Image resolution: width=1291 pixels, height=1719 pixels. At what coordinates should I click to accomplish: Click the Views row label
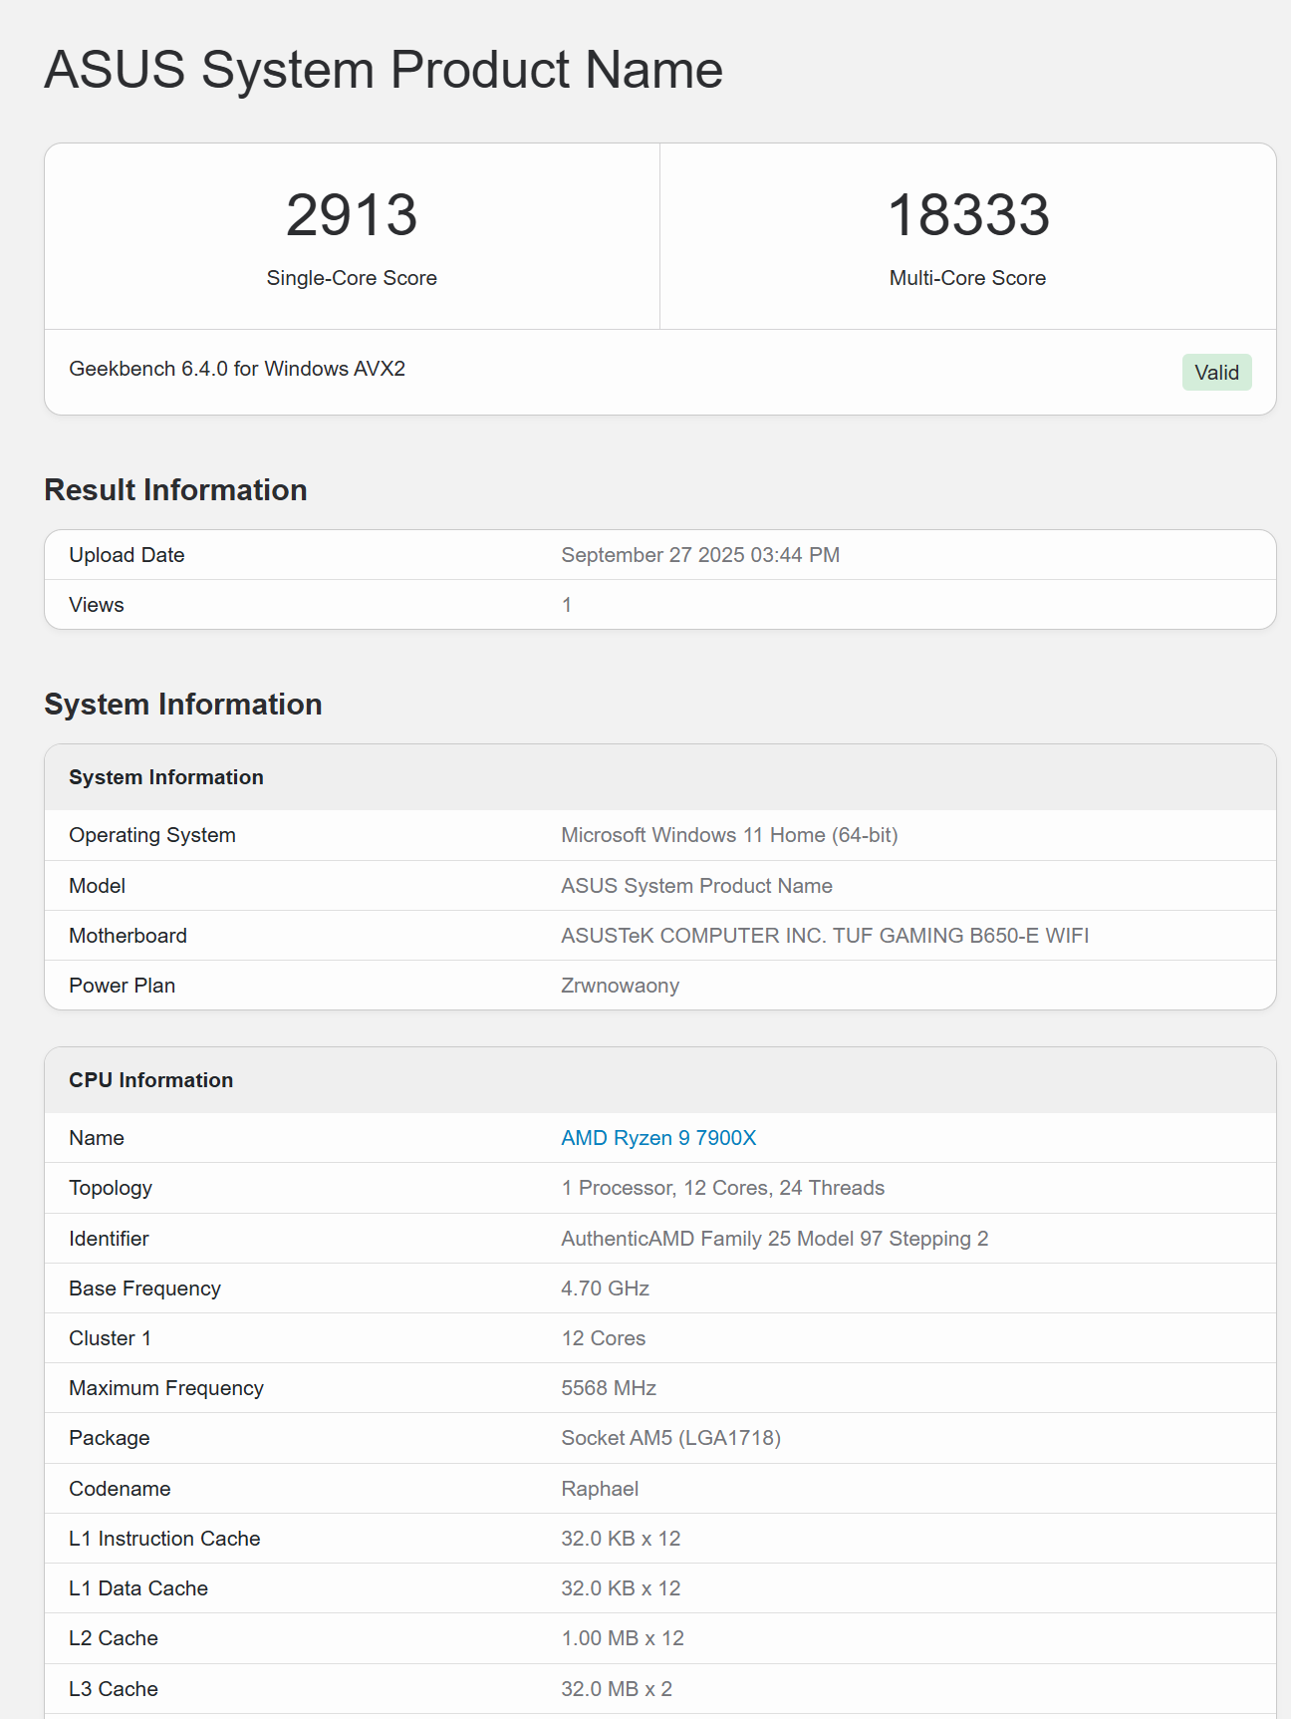[97, 605]
